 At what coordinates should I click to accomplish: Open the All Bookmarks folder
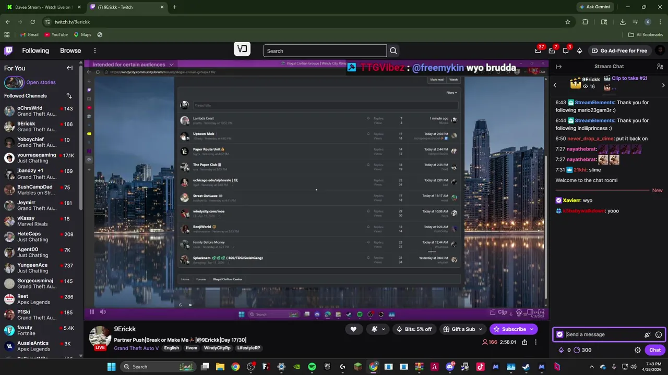point(646,34)
